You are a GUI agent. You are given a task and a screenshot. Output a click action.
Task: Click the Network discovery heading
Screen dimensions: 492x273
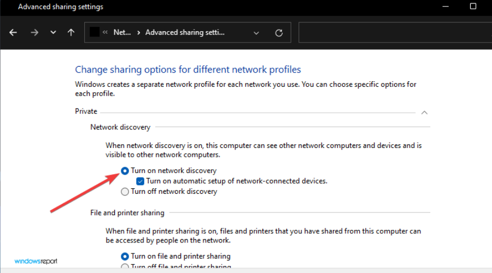[120, 127]
